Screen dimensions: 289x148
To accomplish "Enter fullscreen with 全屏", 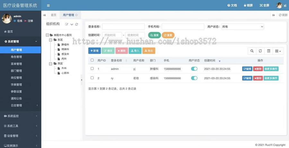I will 265,5.
